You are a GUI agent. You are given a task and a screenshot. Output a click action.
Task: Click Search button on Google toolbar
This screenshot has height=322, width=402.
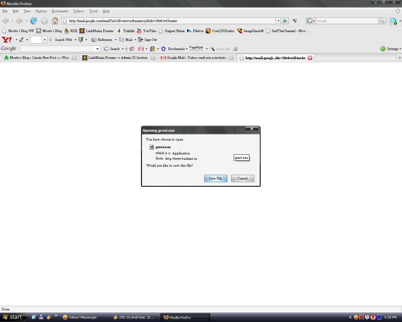coord(112,49)
